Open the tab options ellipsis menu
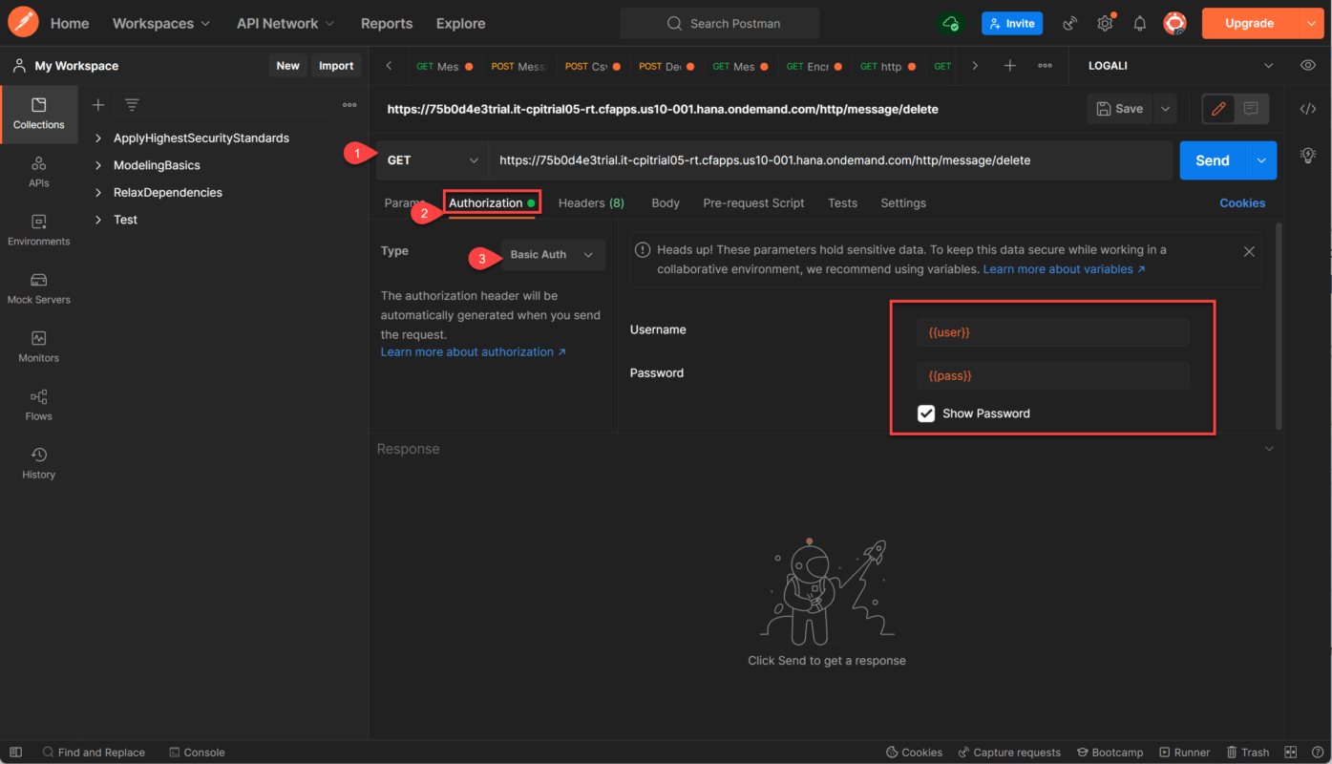The width and height of the screenshot is (1332, 764). [x=1046, y=66]
